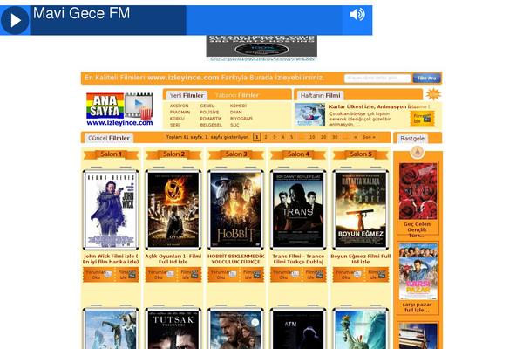This screenshot has width=523, height=349.
Task: Open the Boyun Eğmez poster in Salon 5
Action: coord(361,209)
